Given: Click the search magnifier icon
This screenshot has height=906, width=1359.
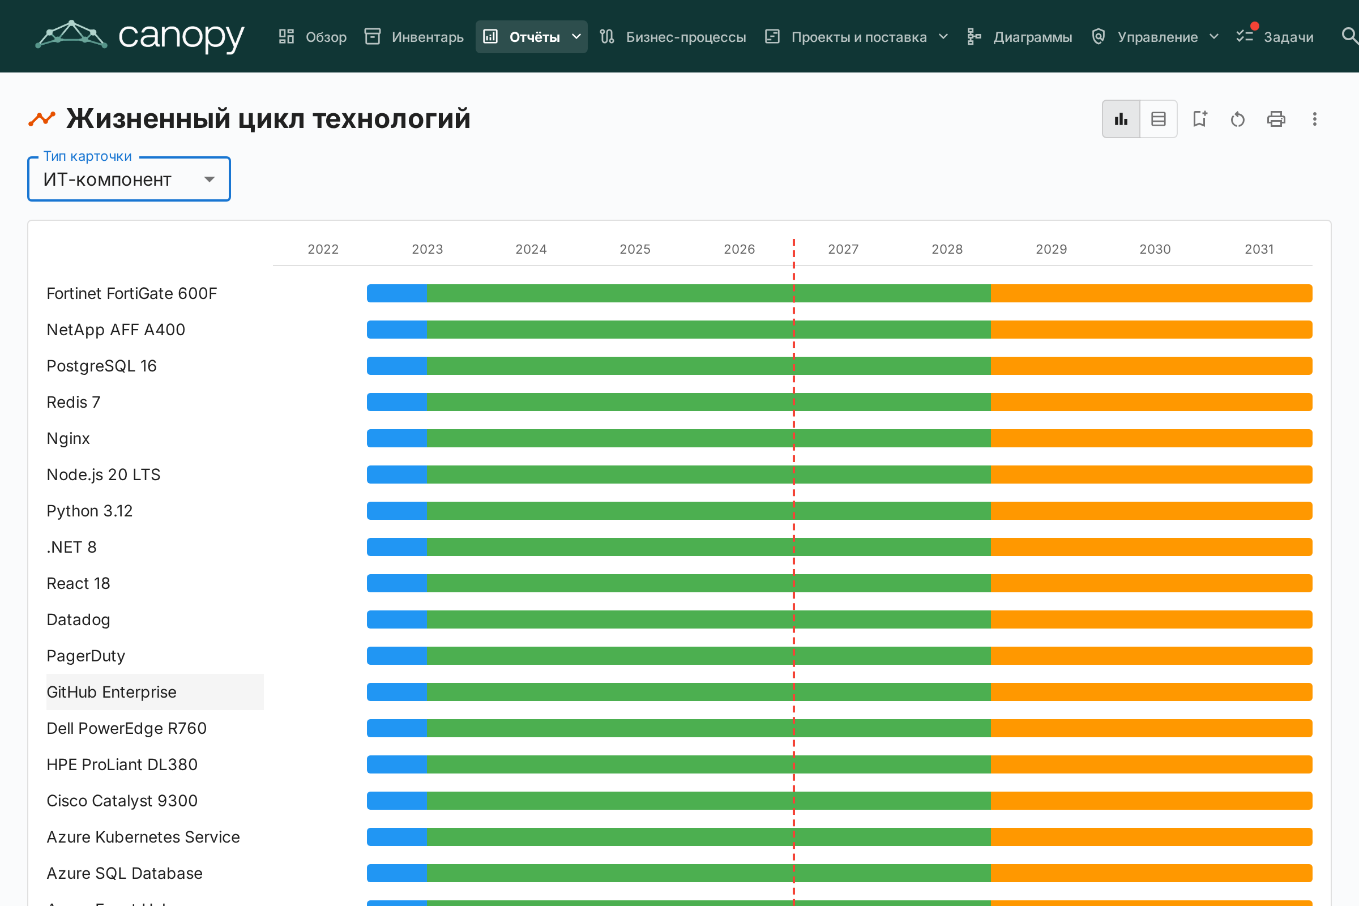Looking at the screenshot, I should pyautogui.click(x=1349, y=36).
